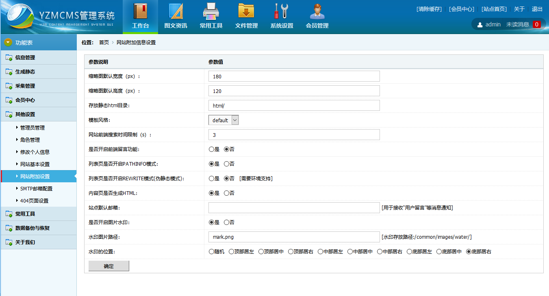Viewport: 549px width, 296px height.
Task: Click the 站点默认邮箱 input field
Action: point(294,208)
